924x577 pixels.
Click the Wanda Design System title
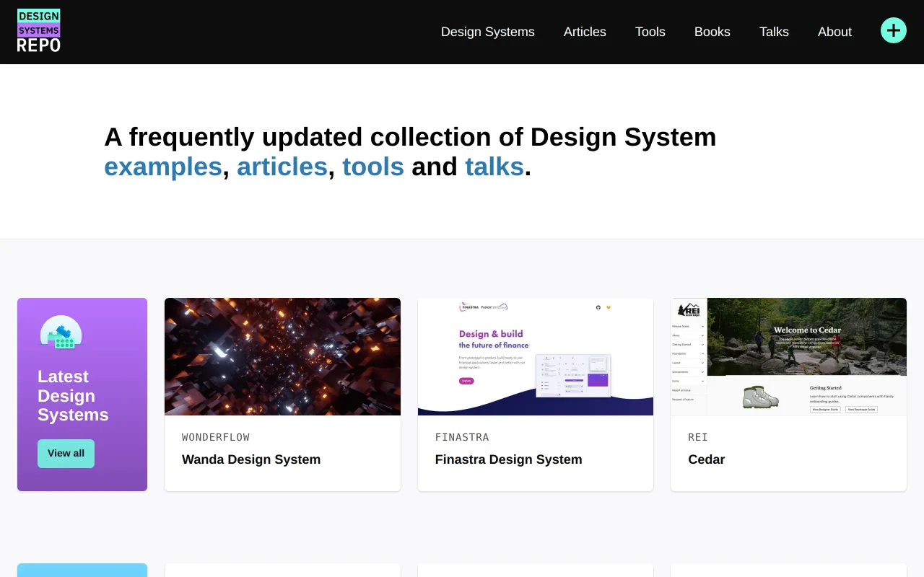point(251,459)
